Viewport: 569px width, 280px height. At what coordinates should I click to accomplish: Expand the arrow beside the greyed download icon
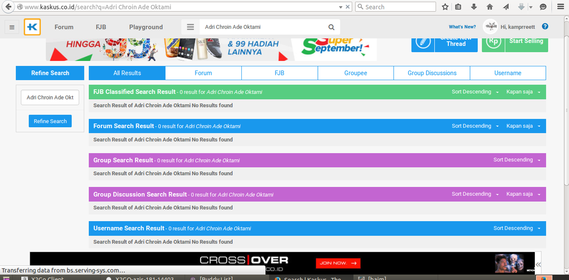(530, 7)
